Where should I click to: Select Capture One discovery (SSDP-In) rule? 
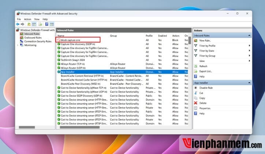(123, 44)
